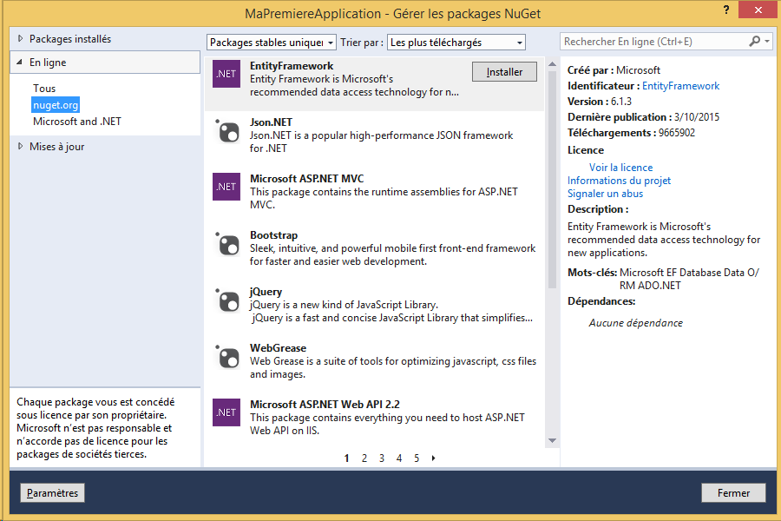Open the search options dropdown arrow
Viewport: 781px width, 521px height.
point(767,42)
